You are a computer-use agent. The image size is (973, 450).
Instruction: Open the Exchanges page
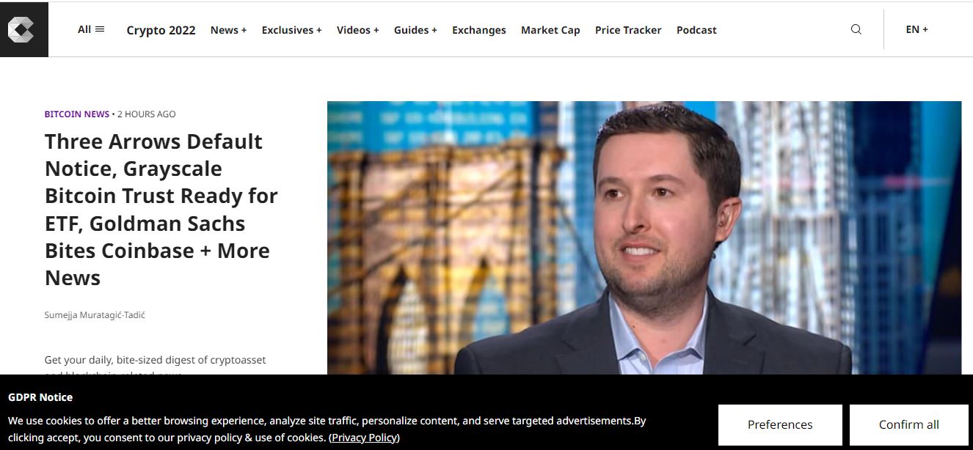479,30
